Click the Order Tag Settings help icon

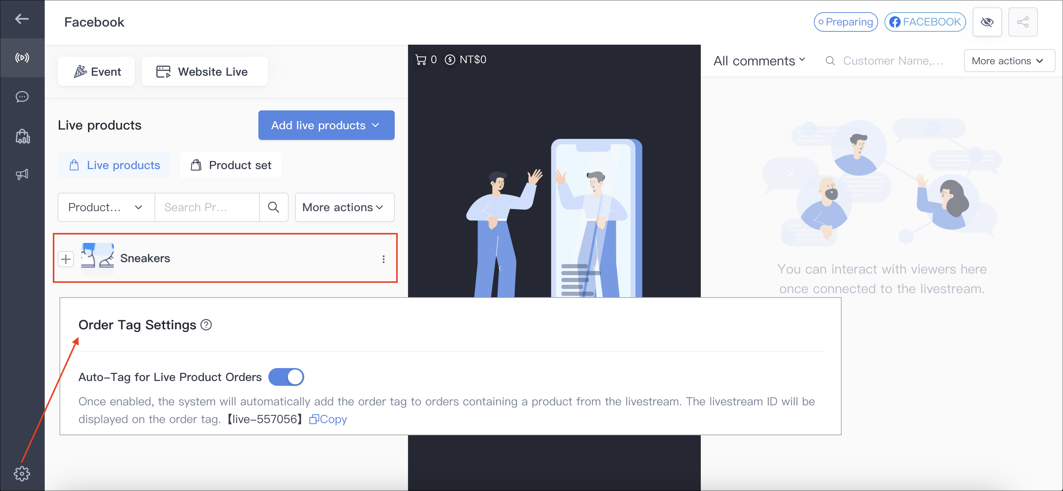206,325
